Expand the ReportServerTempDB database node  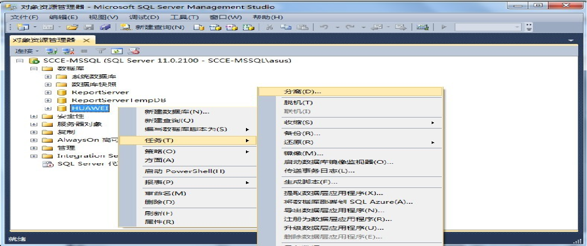(x=48, y=100)
